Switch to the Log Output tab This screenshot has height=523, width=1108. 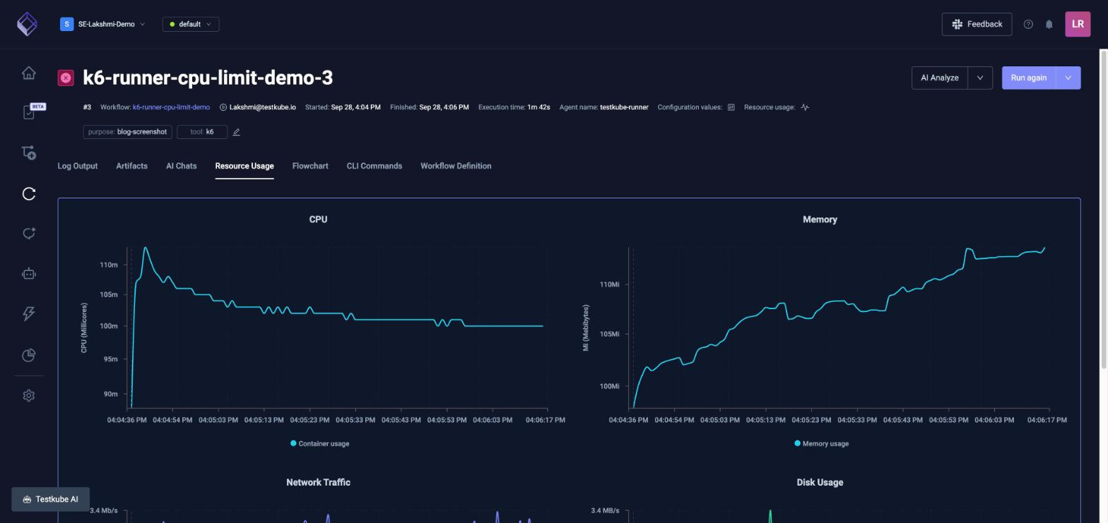pyautogui.click(x=78, y=166)
